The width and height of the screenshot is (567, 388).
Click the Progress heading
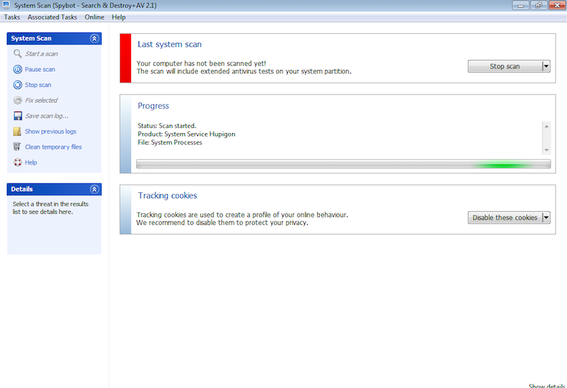click(x=153, y=106)
